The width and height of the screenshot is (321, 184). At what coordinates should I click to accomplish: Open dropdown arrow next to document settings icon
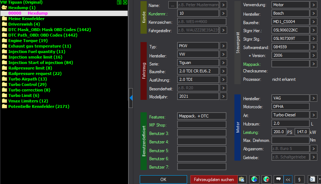tap(319, 180)
